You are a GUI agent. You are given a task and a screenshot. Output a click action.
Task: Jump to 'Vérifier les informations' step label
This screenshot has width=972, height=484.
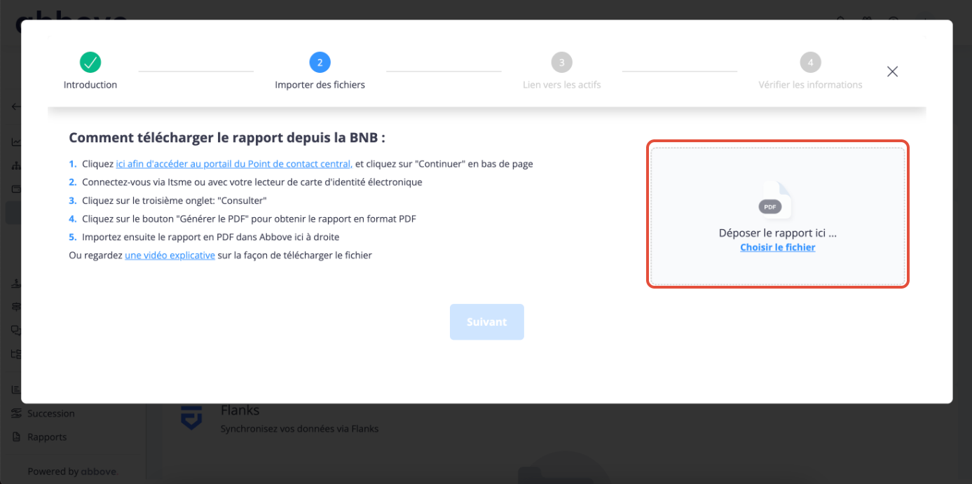[810, 85]
